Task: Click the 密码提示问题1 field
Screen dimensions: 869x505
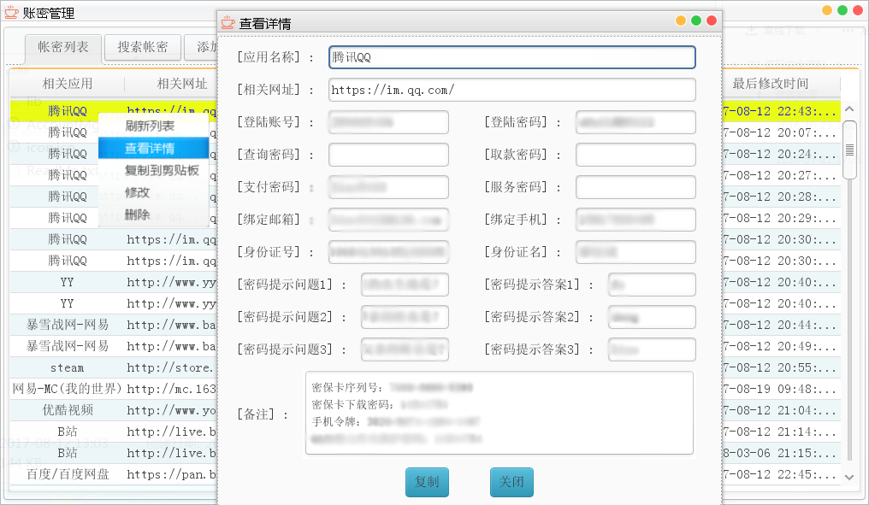Action: pos(405,285)
